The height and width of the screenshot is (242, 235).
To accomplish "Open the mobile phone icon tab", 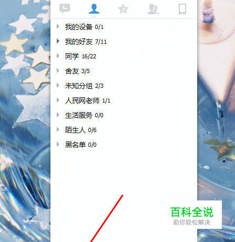I will click(182, 9).
